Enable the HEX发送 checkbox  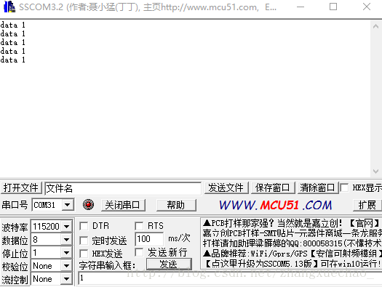[x=84, y=254]
